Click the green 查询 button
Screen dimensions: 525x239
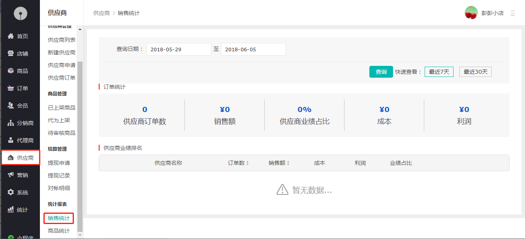(381, 72)
